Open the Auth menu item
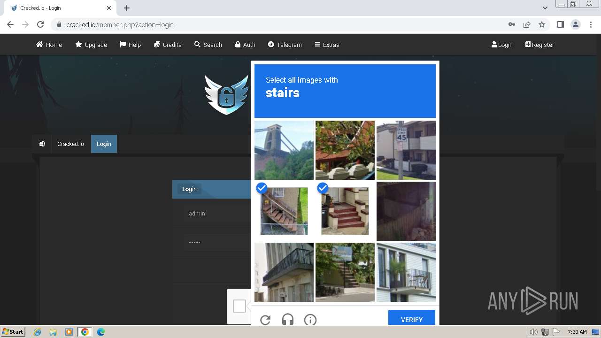 (245, 45)
